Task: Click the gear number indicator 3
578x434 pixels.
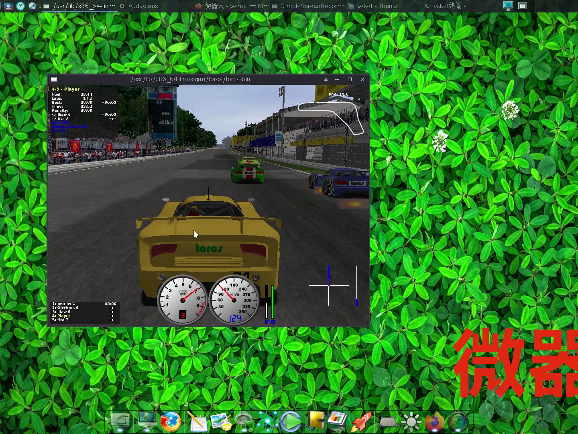Action: 183,315
